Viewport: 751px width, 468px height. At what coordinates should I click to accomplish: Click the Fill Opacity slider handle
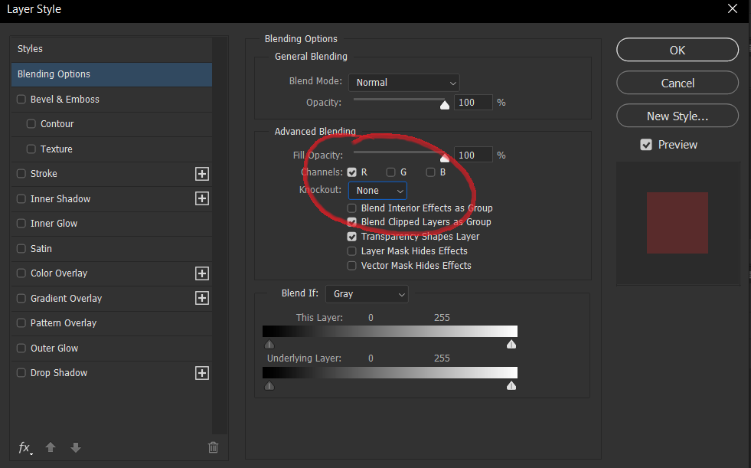pyautogui.click(x=445, y=158)
